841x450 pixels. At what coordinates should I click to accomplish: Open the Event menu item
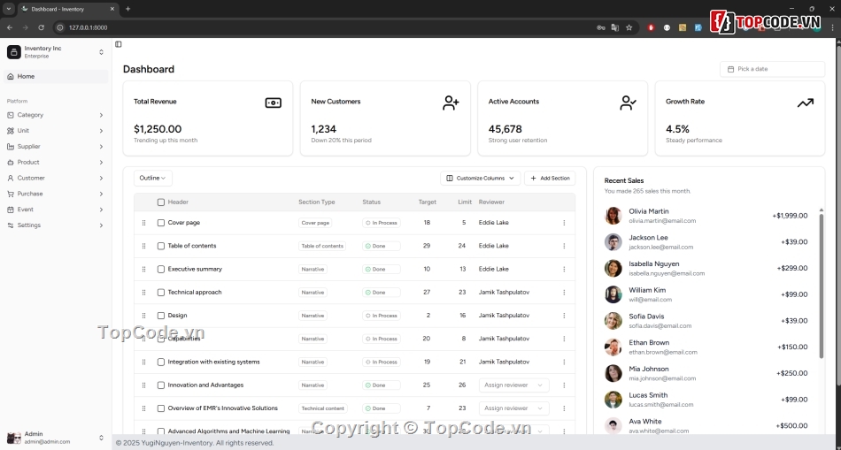tap(56, 210)
